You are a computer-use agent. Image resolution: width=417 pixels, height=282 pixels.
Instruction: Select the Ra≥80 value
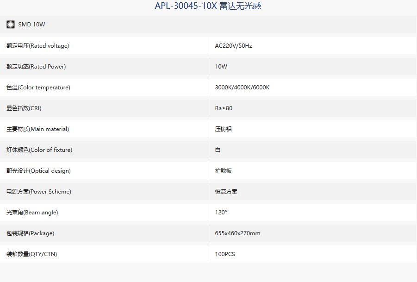point(224,108)
